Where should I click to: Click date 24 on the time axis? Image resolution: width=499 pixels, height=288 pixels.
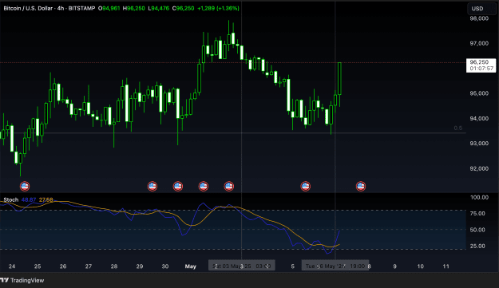point(12,266)
